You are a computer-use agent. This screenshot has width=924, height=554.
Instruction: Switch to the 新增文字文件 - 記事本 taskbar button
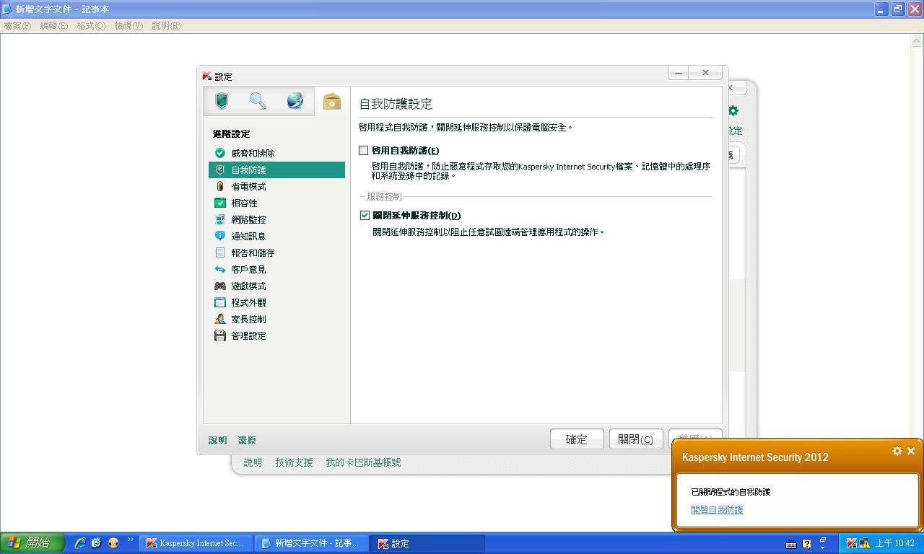(312, 543)
